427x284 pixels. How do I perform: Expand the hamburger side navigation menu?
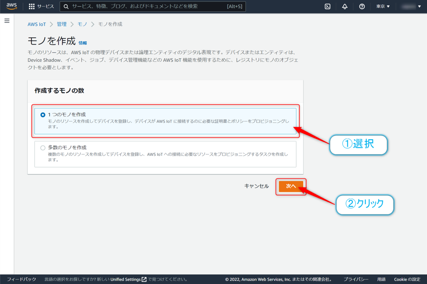point(7,21)
